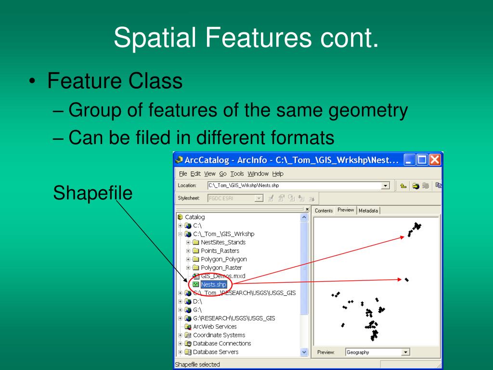Expand the Polygon_Polygon folder

188,259
